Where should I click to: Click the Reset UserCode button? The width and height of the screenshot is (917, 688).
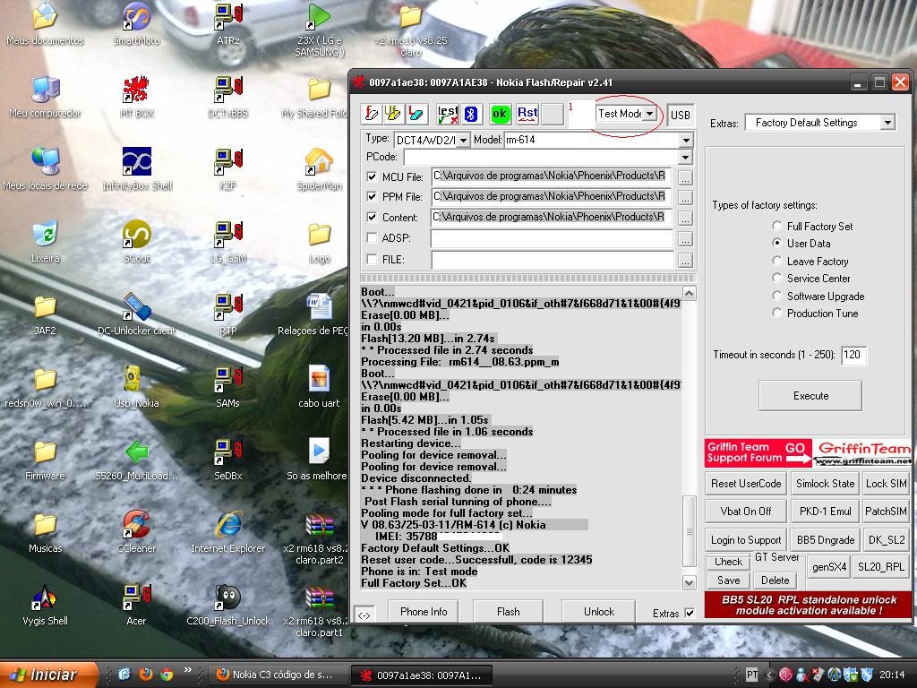coord(746,483)
